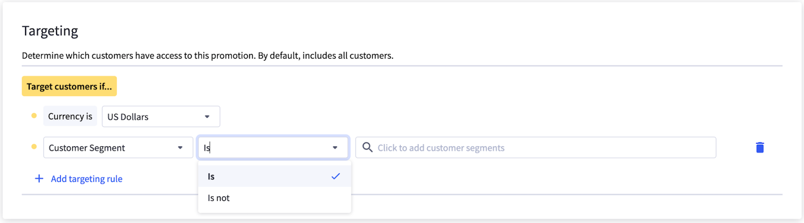Viewport: 804px width, 223px height.
Task: Open the US Dollars dropdown arrow
Action: pos(207,117)
